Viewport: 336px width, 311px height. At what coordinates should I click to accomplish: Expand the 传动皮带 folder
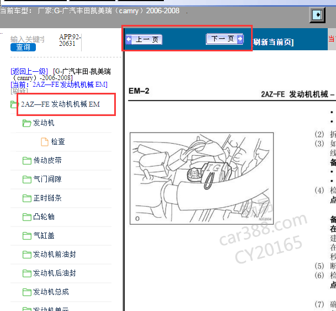click(47, 160)
